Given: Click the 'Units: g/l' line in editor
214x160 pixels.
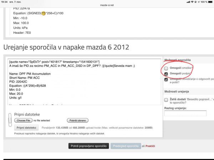Looking at the screenshot, I should [x=15, y=98].
